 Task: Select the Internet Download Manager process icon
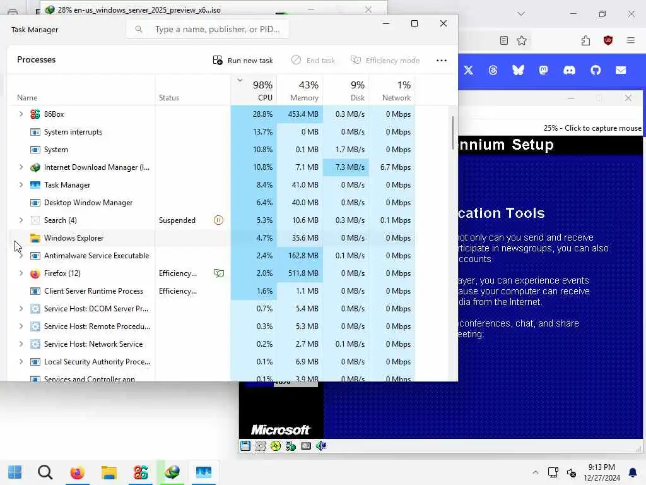point(35,167)
